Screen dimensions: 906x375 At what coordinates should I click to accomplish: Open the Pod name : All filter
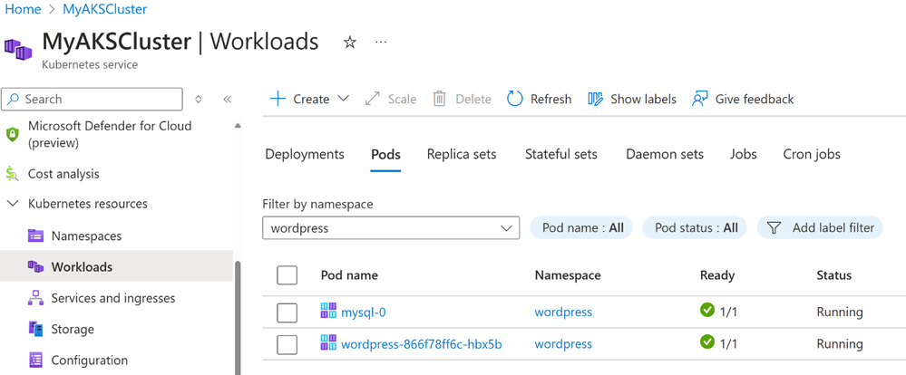tap(581, 228)
